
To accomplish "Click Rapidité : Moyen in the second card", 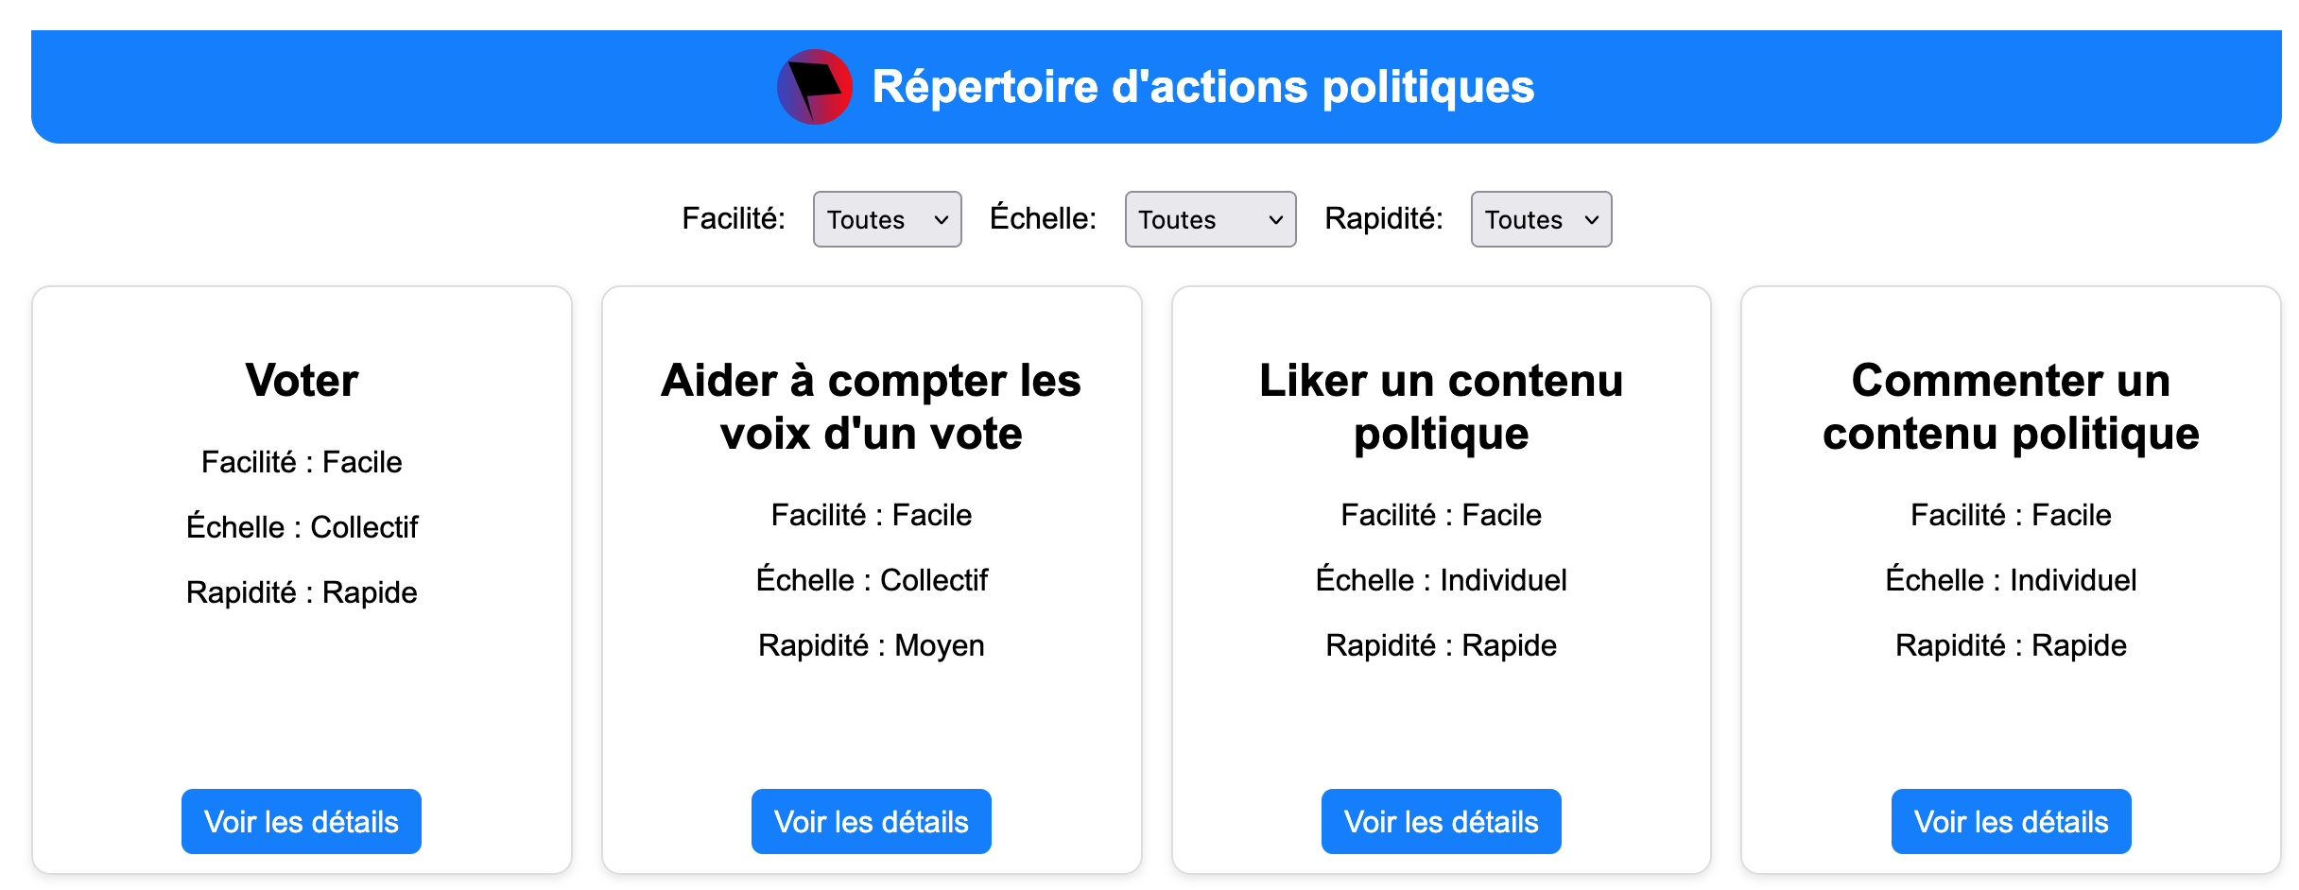I will click(x=871, y=645).
